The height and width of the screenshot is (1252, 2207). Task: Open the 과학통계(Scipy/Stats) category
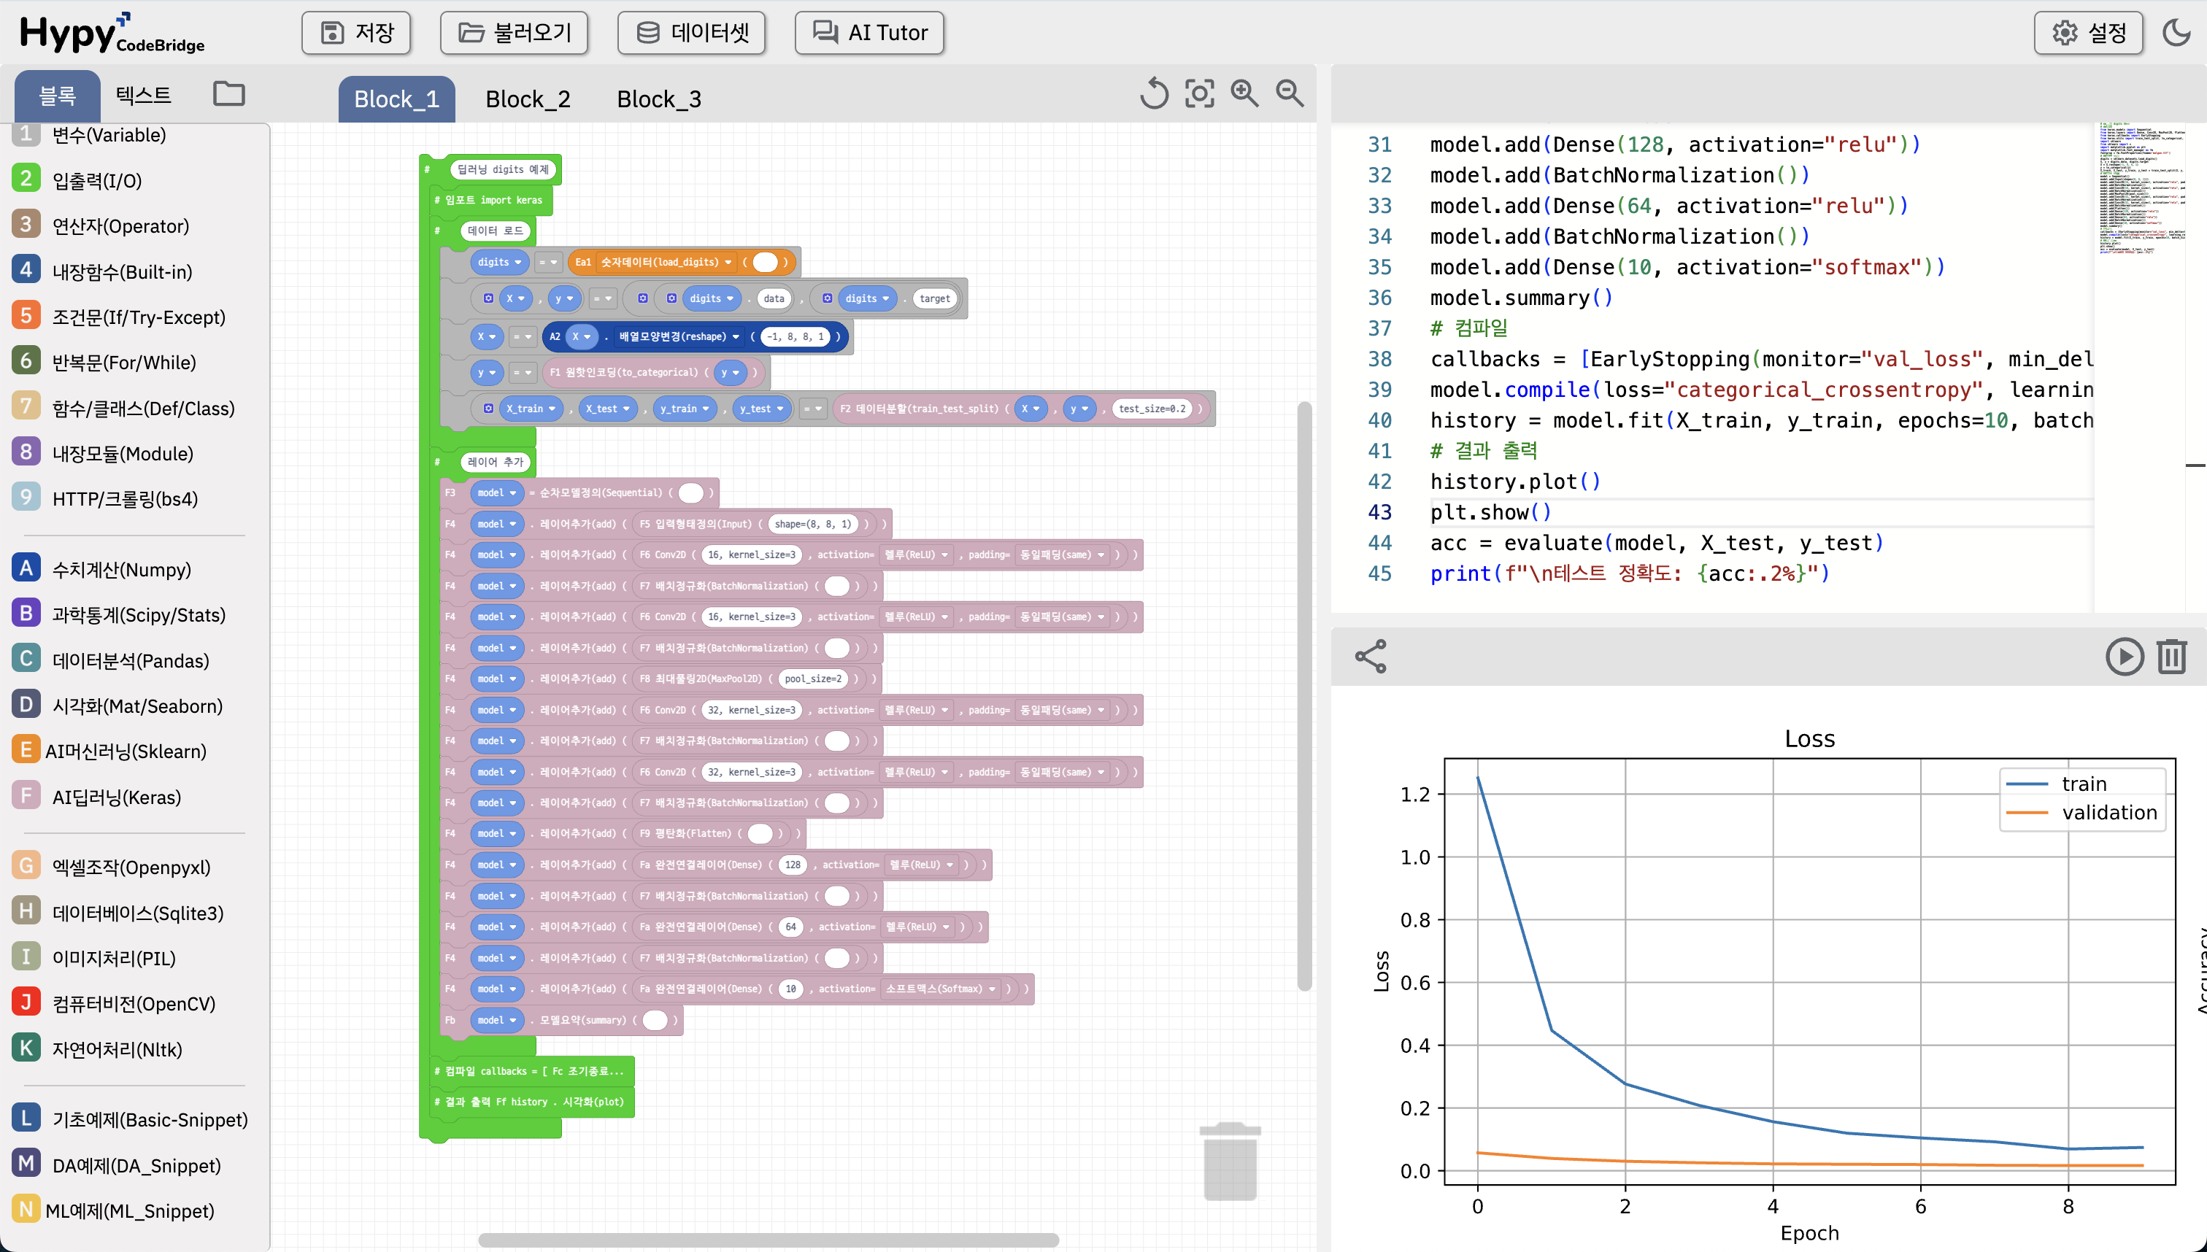[x=120, y=615]
